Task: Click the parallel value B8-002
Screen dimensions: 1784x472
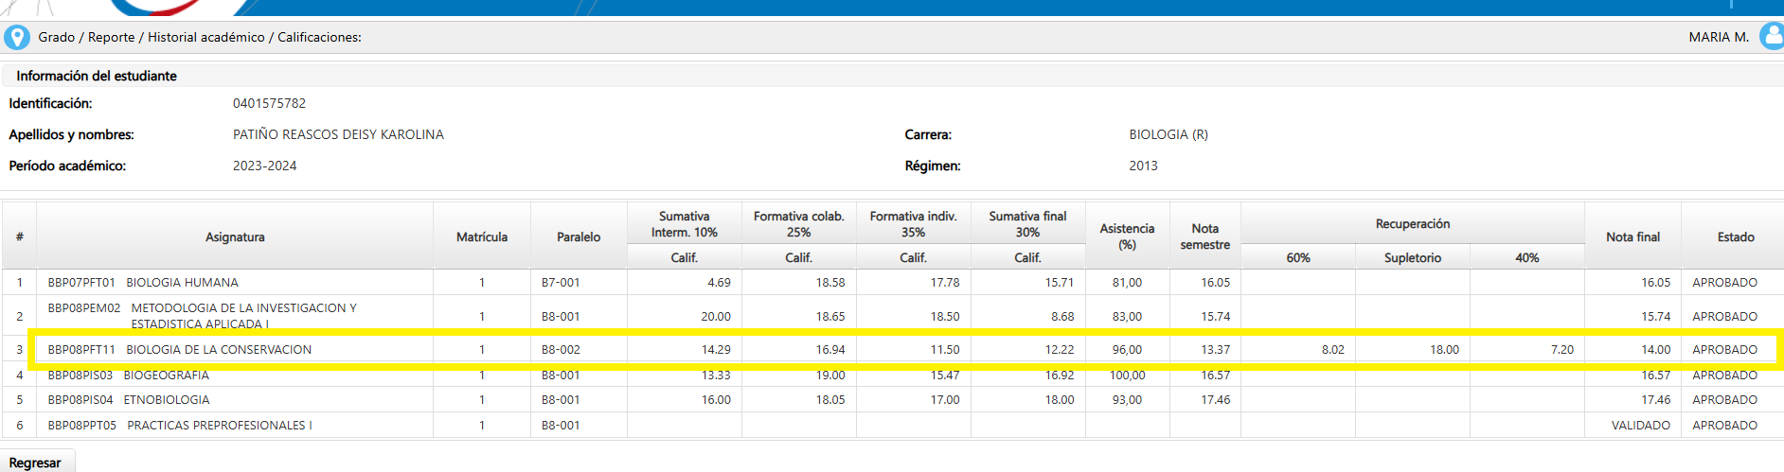Action: pos(561,349)
